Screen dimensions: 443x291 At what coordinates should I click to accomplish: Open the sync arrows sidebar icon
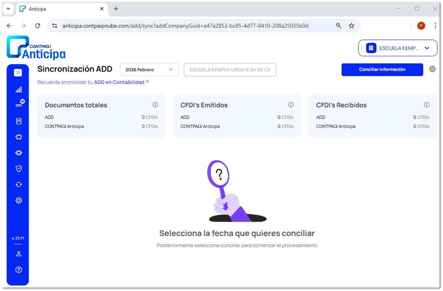tap(19, 184)
